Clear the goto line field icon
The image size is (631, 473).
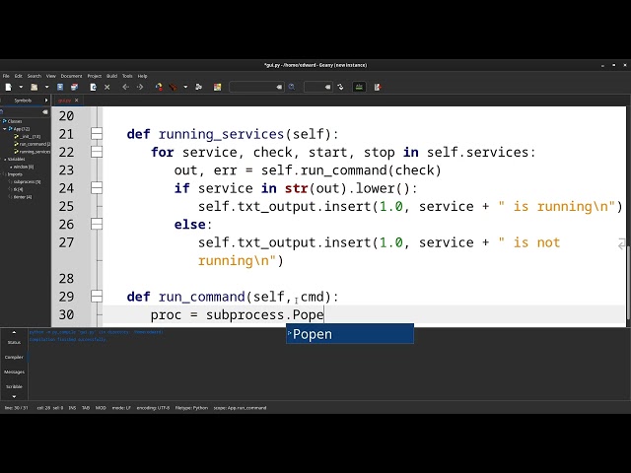pyautogui.click(x=328, y=87)
